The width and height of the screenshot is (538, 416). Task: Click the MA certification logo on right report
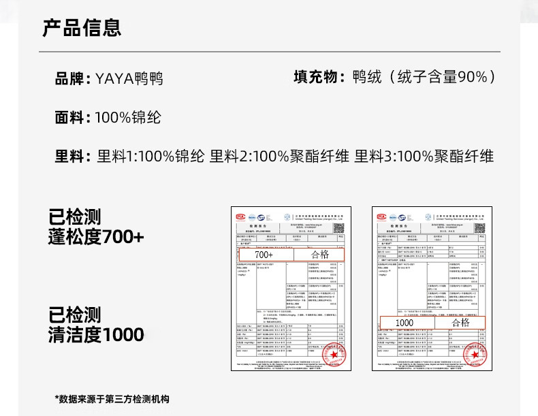point(381,217)
